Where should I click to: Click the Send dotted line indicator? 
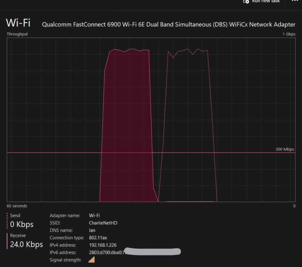7,220
